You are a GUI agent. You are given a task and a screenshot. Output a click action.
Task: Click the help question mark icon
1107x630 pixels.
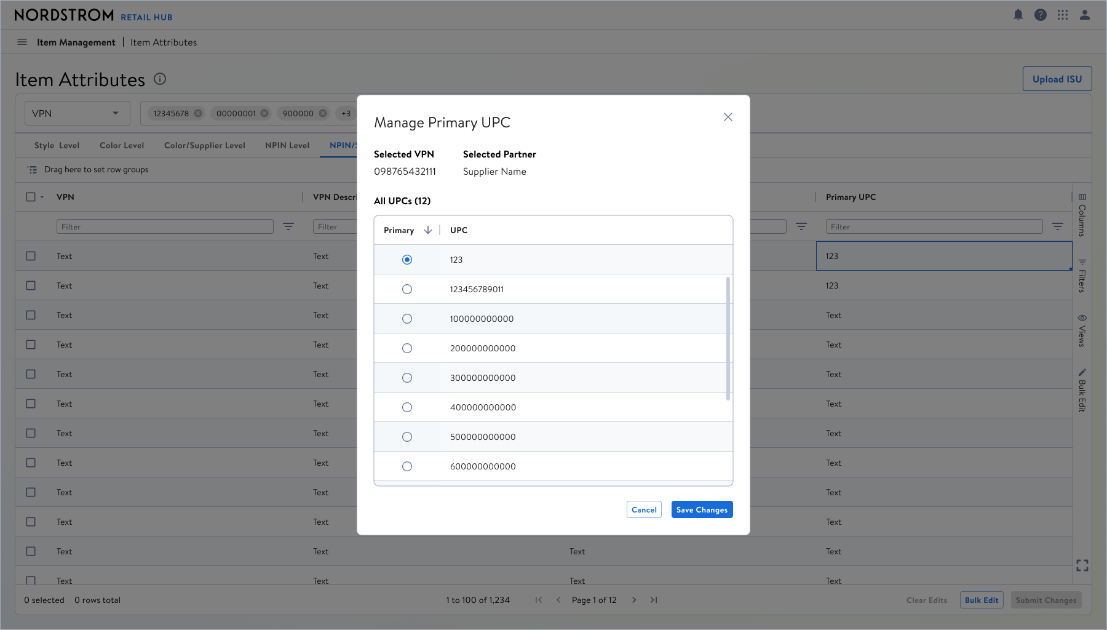click(1041, 15)
